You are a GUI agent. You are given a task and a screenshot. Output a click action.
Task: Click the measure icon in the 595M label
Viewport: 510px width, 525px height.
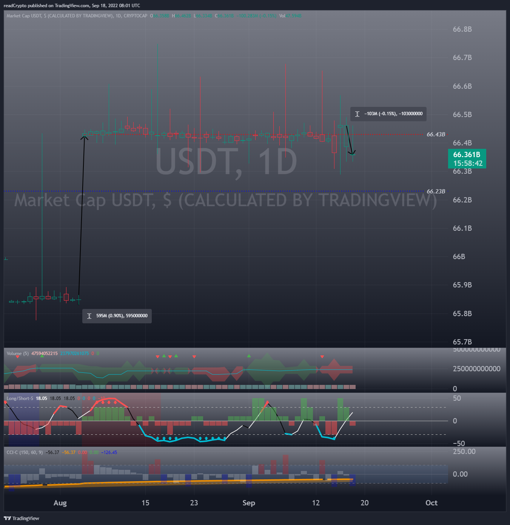point(89,316)
